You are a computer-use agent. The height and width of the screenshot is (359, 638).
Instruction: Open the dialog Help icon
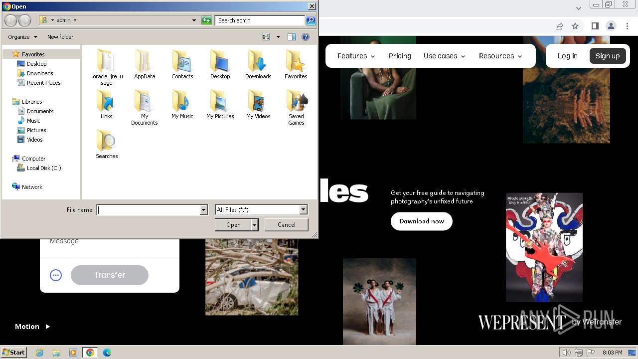[306, 37]
